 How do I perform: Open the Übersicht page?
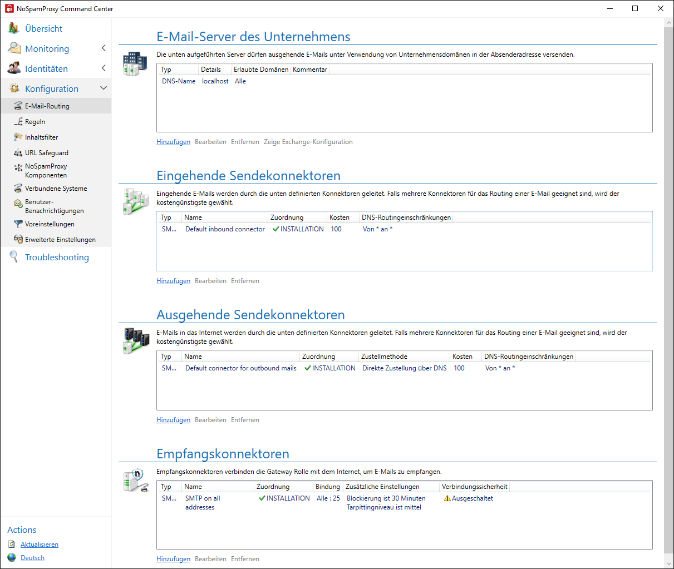(x=43, y=28)
